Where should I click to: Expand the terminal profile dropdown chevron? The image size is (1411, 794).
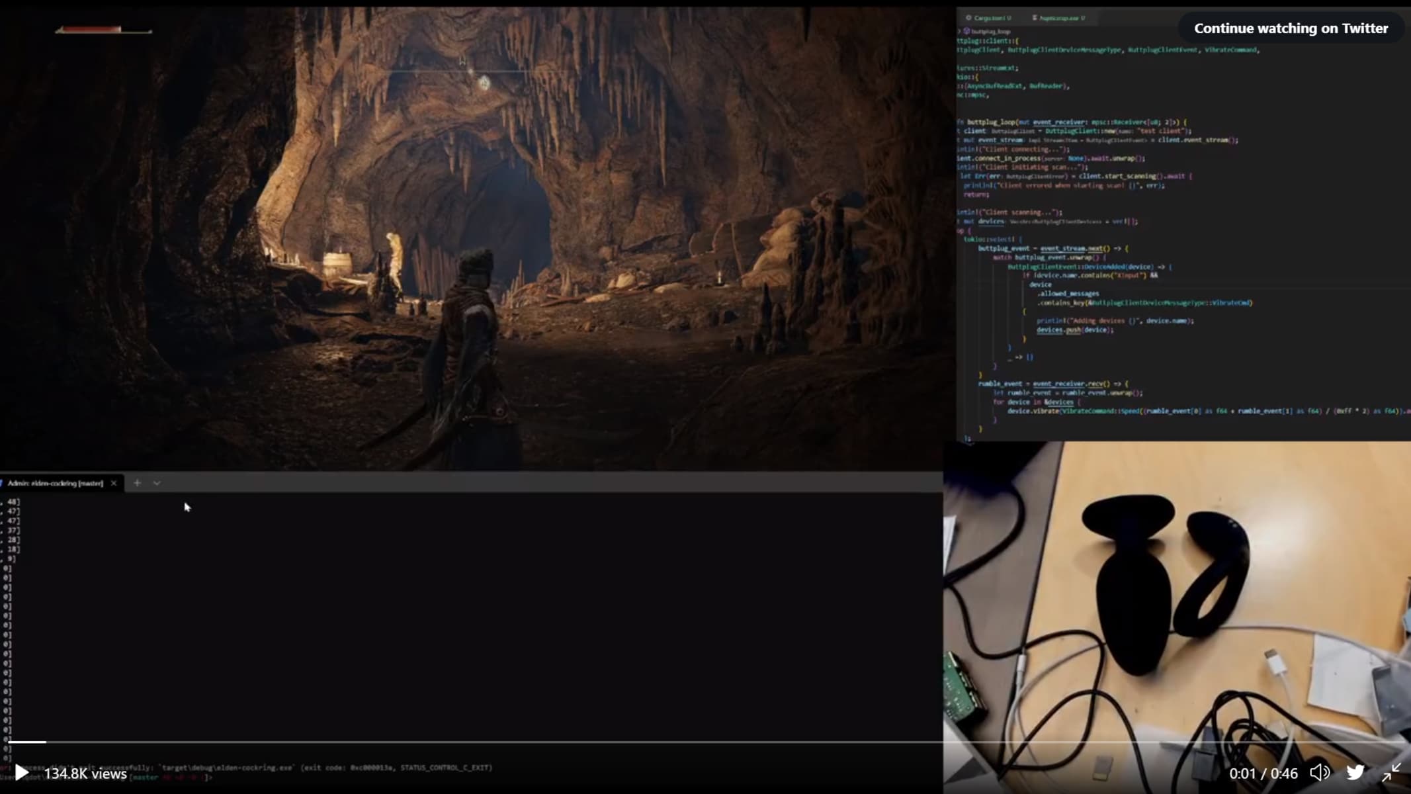(157, 483)
